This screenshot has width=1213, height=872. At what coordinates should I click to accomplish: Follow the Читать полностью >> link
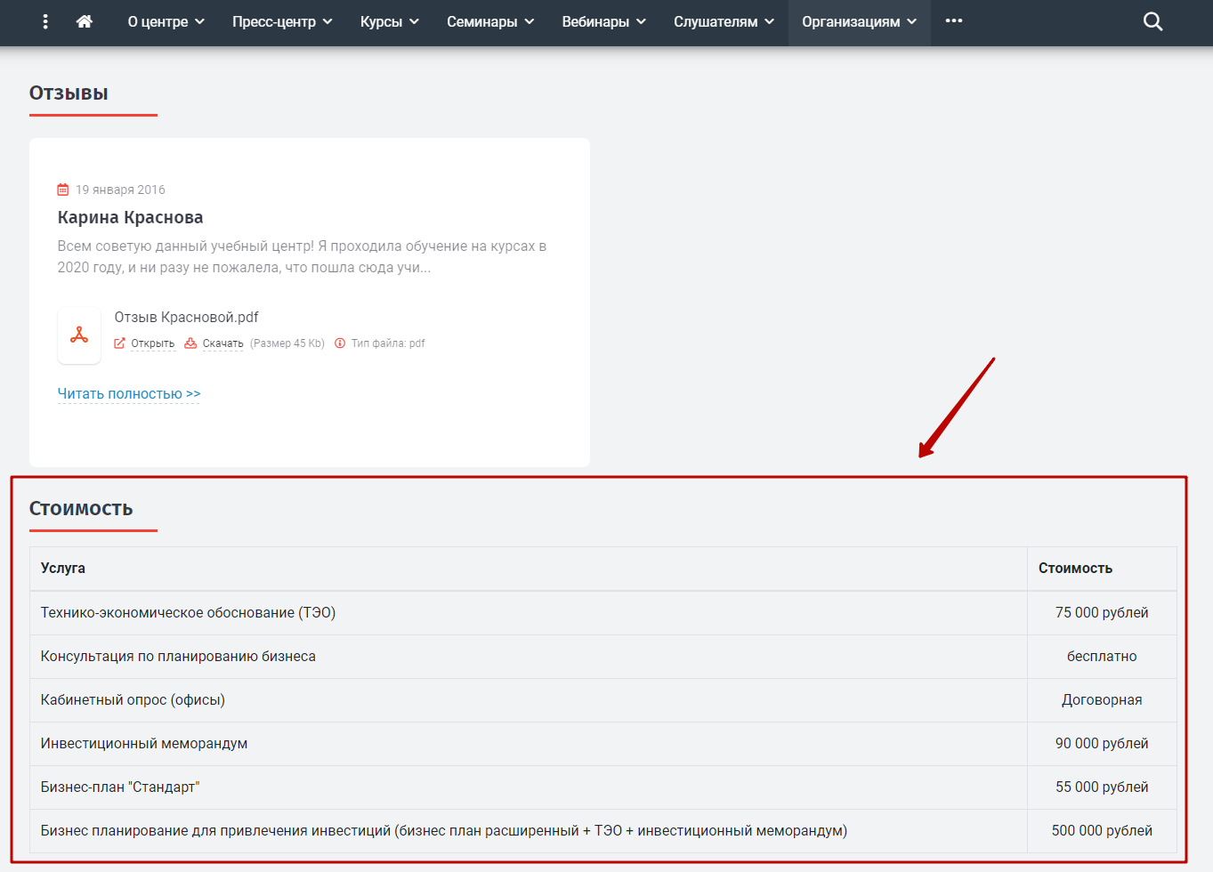[129, 393]
